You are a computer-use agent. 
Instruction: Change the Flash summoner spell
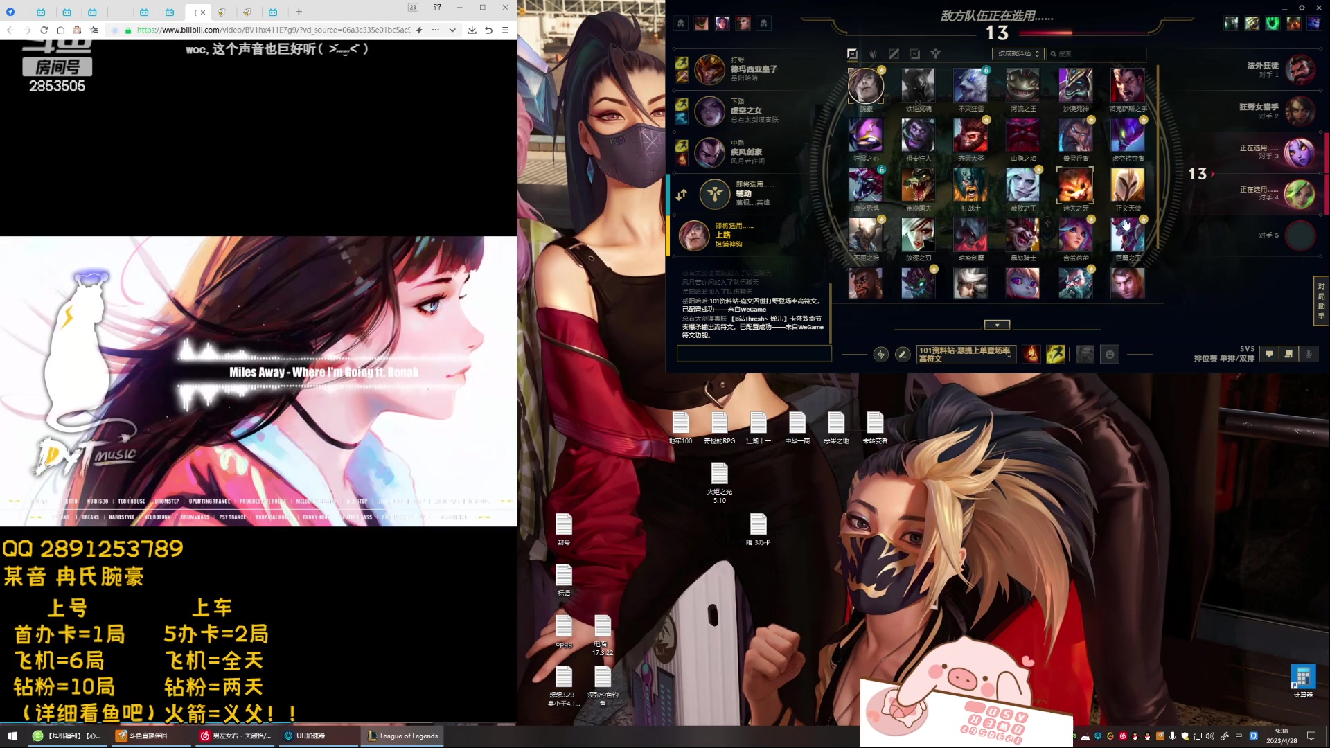(1056, 355)
